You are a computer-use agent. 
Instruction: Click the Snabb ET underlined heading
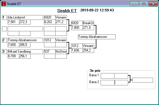67,11
